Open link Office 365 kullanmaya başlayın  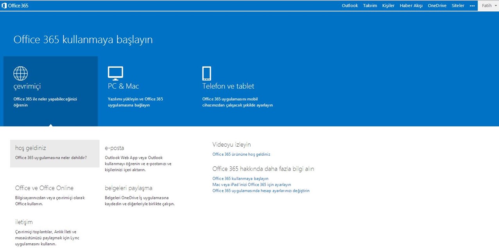tap(241, 178)
